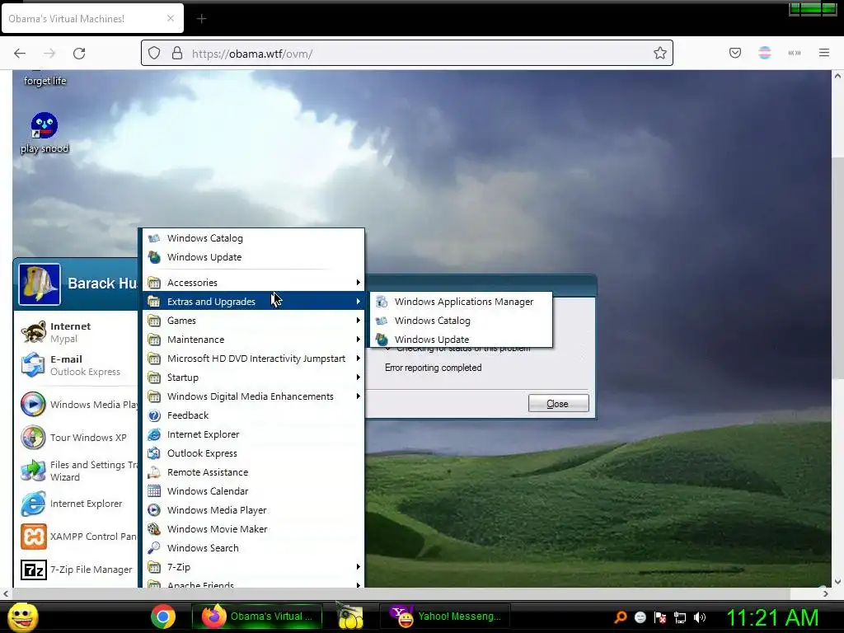Viewport: 844px width, 633px height.
Task: Click the Windows Movie Maker icon
Action: [154, 529]
